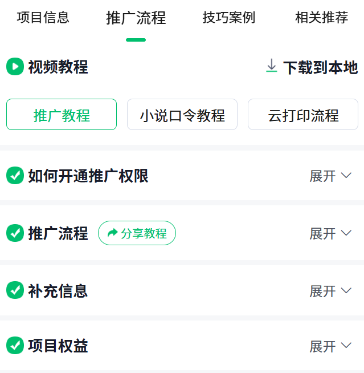Expand the 补充信息 section
This screenshot has width=364, height=373.
point(330,291)
